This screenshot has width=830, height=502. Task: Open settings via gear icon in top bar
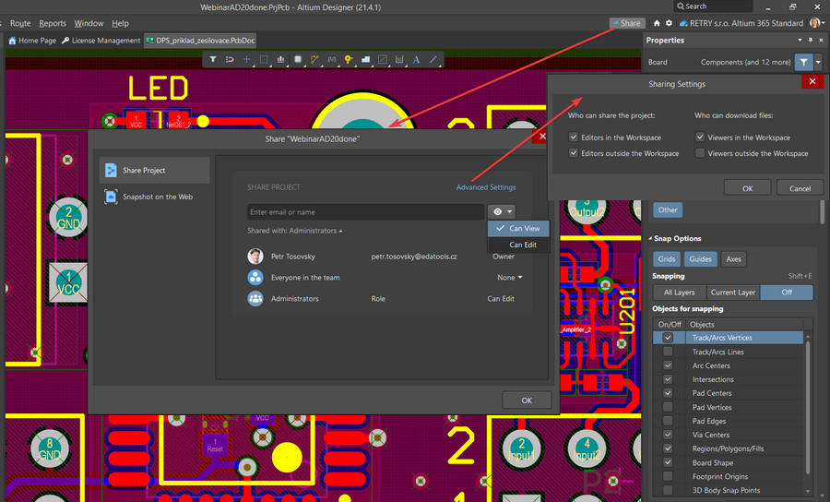click(670, 23)
